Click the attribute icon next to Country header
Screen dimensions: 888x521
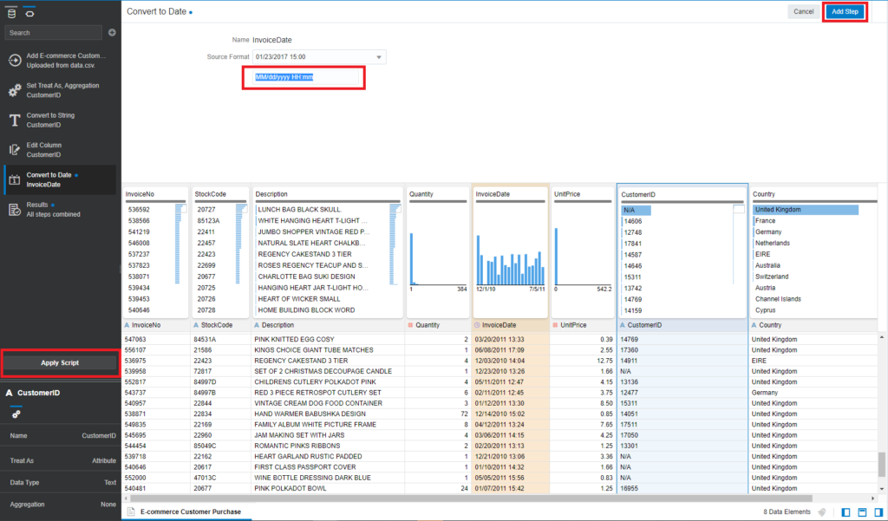point(754,326)
